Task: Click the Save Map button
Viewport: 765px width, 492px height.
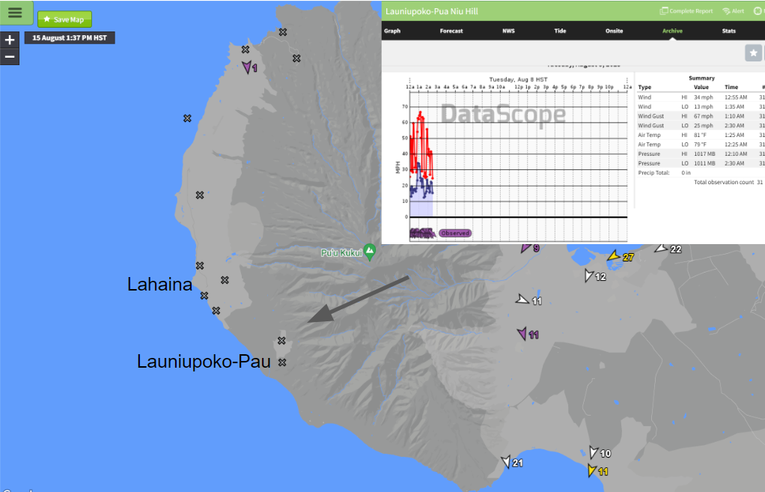Action: coord(64,19)
